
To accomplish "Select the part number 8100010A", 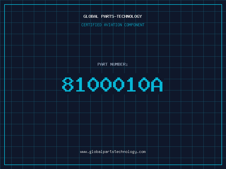I will (112, 84).
